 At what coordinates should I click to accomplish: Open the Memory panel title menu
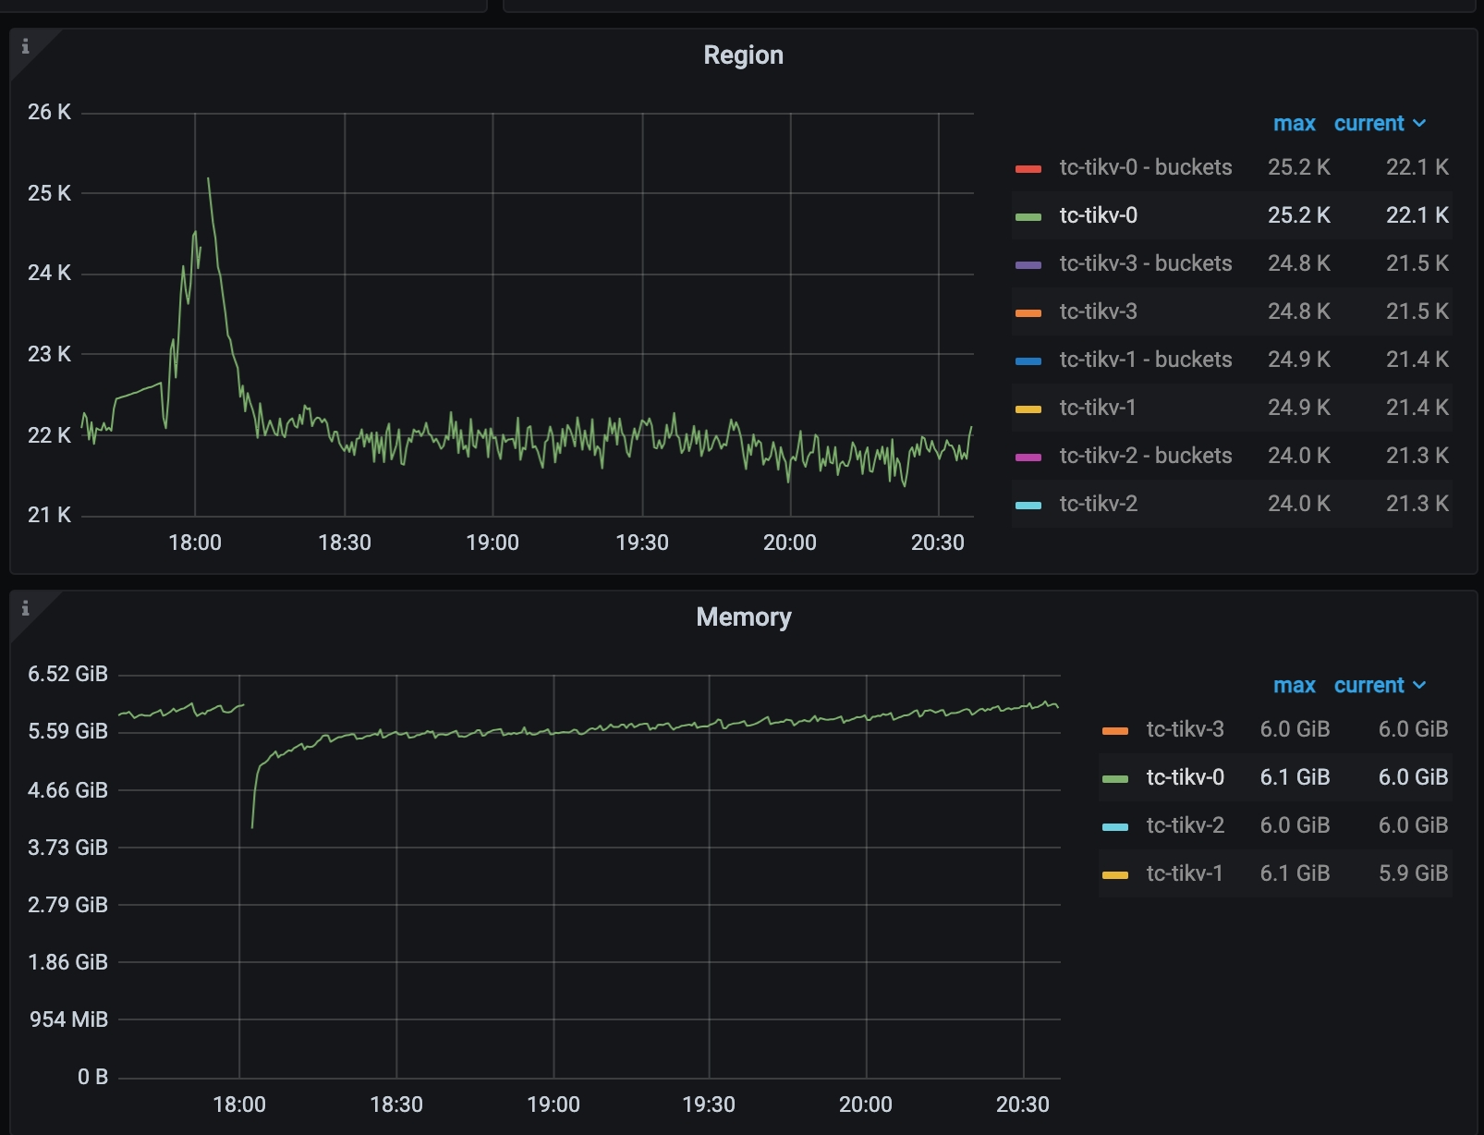click(744, 616)
